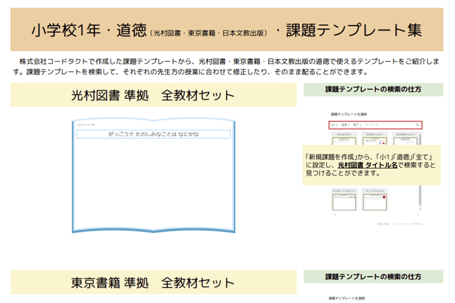Click the 光村図書 準拠 全教材セット heading

click(153, 95)
